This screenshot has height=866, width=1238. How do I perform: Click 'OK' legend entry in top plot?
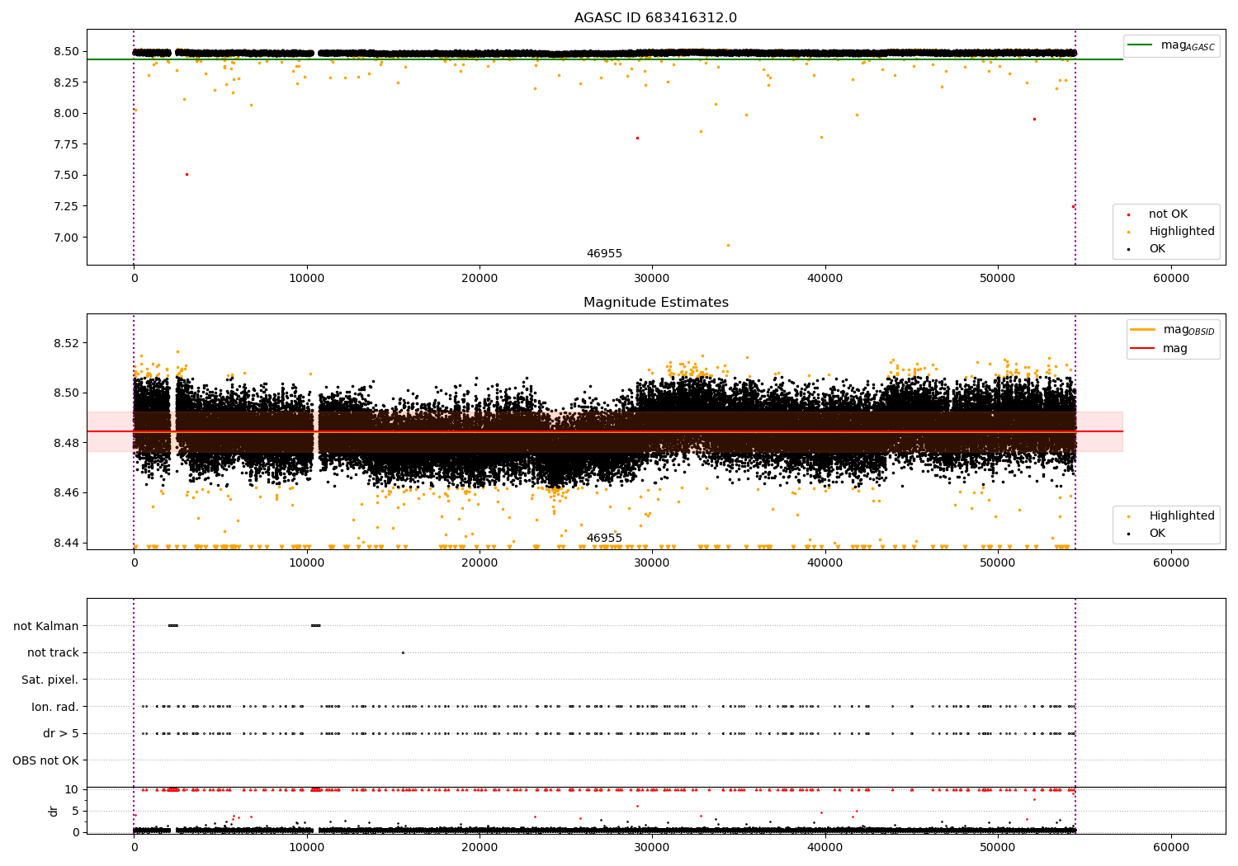point(1156,249)
